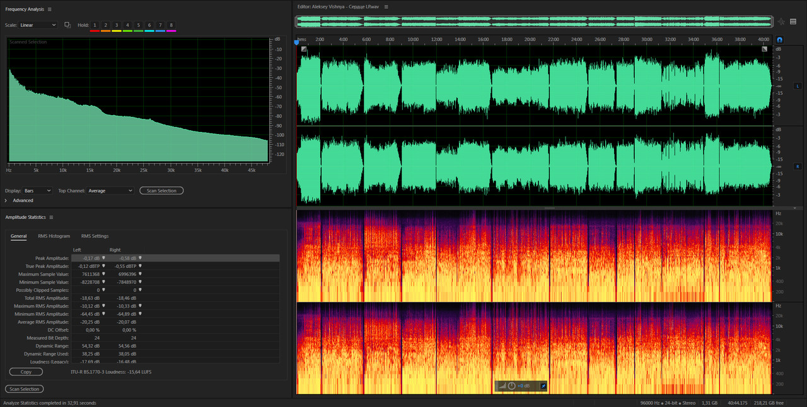
Task: Jump to left Minimum Sample Value marker
Action: pos(104,282)
